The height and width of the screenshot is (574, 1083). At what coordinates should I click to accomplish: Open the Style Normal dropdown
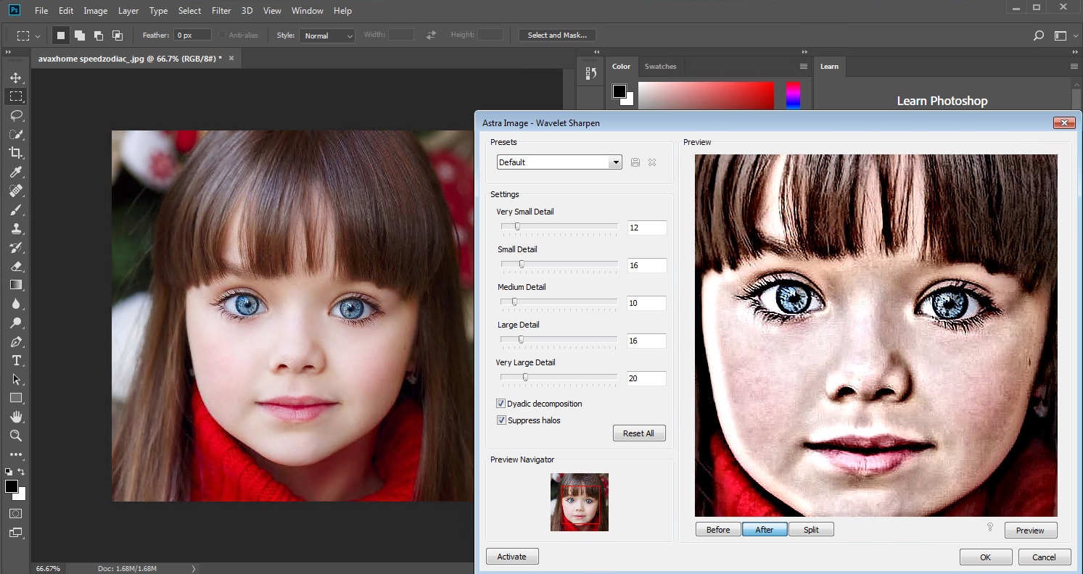[326, 36]
